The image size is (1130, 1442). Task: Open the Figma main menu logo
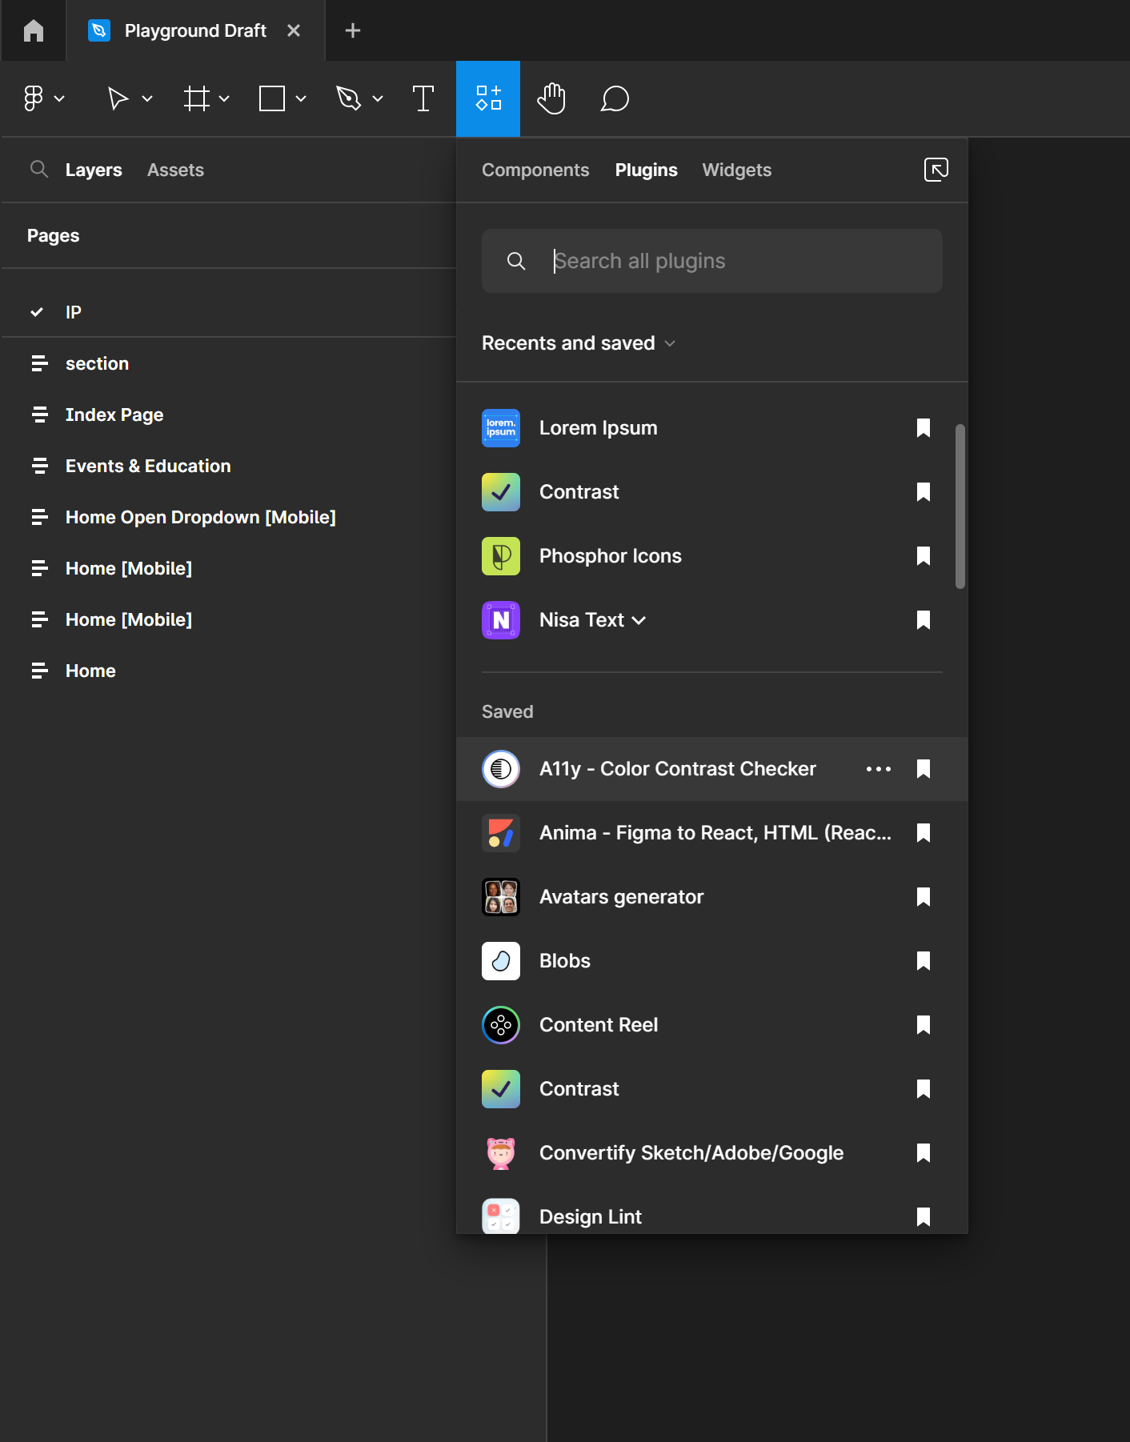(x=34, y=98)
